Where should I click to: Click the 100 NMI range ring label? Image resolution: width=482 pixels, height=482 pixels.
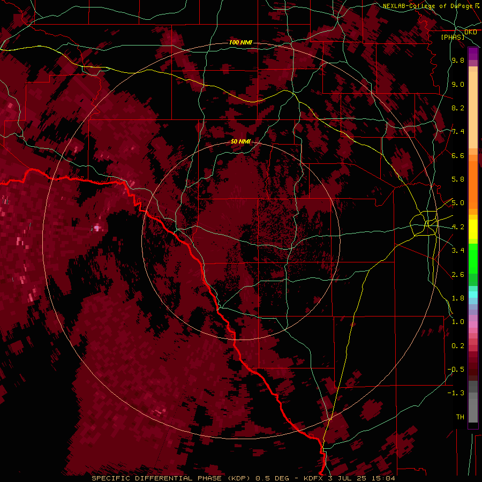coord(240,42)
